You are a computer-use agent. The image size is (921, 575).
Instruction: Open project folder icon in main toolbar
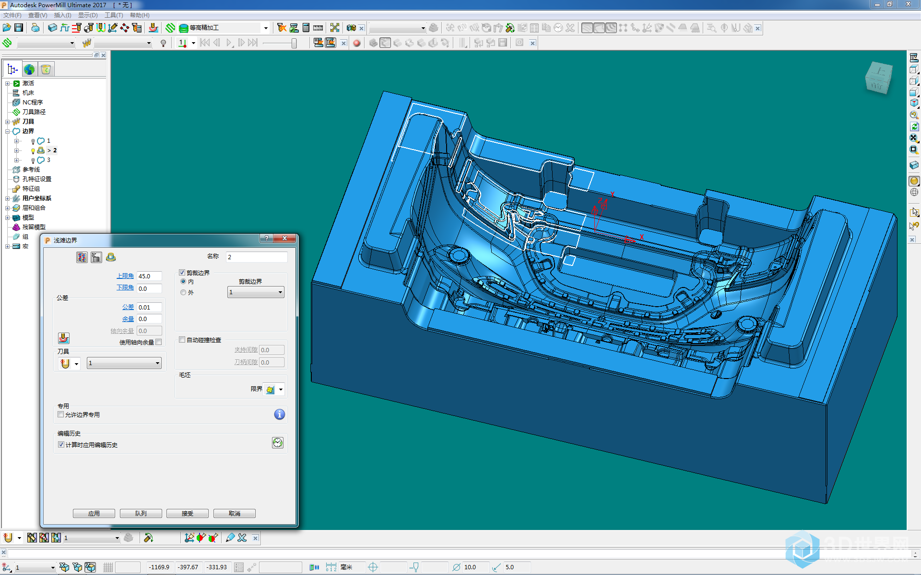pos(7,28)
